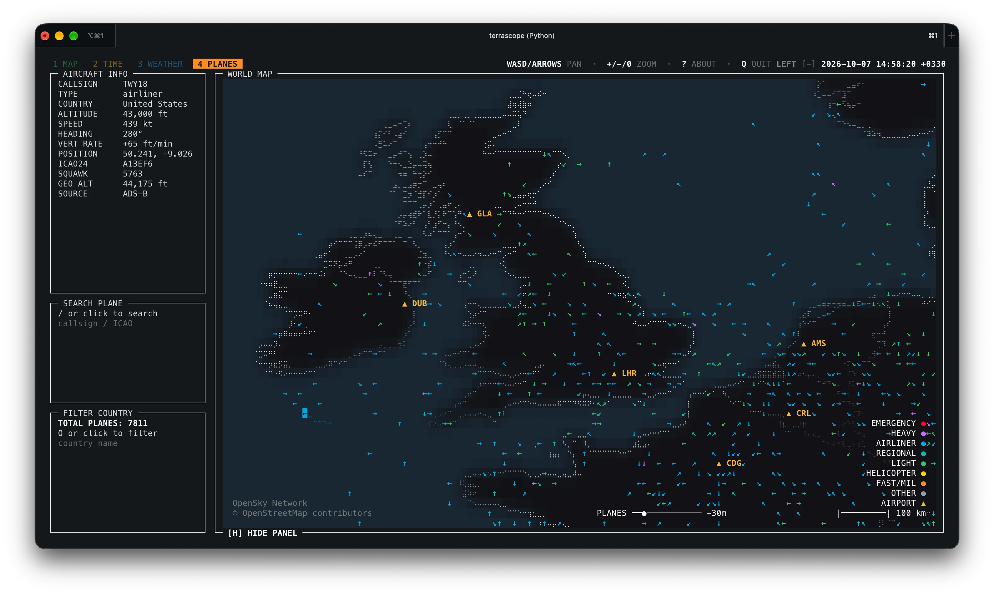
Task: Switch to the 2 TIME tab
Action: point(108,64)
